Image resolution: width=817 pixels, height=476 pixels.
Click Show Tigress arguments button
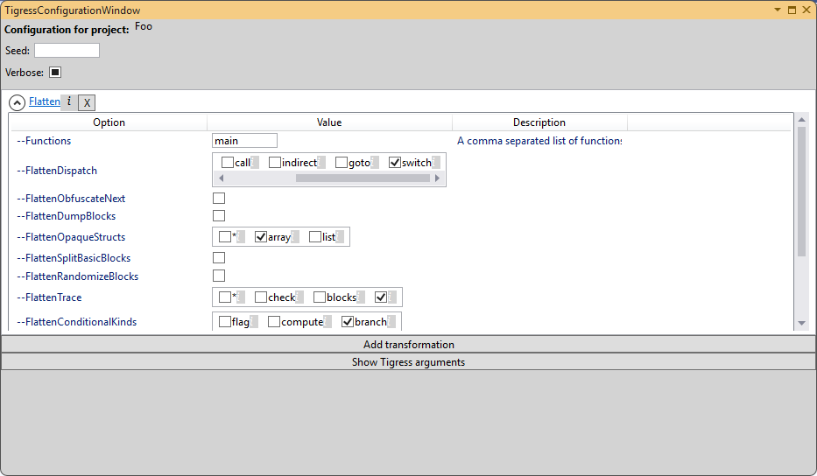(408, 362)
